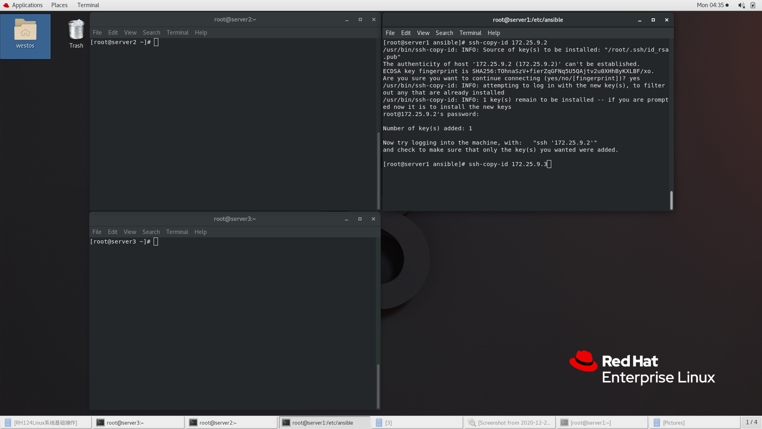Image resolution: width=762 pixels, height=429 pixels.
Task: Maximize the server2 terminal window
Action: pyautogui.click(x=360, y=19)
